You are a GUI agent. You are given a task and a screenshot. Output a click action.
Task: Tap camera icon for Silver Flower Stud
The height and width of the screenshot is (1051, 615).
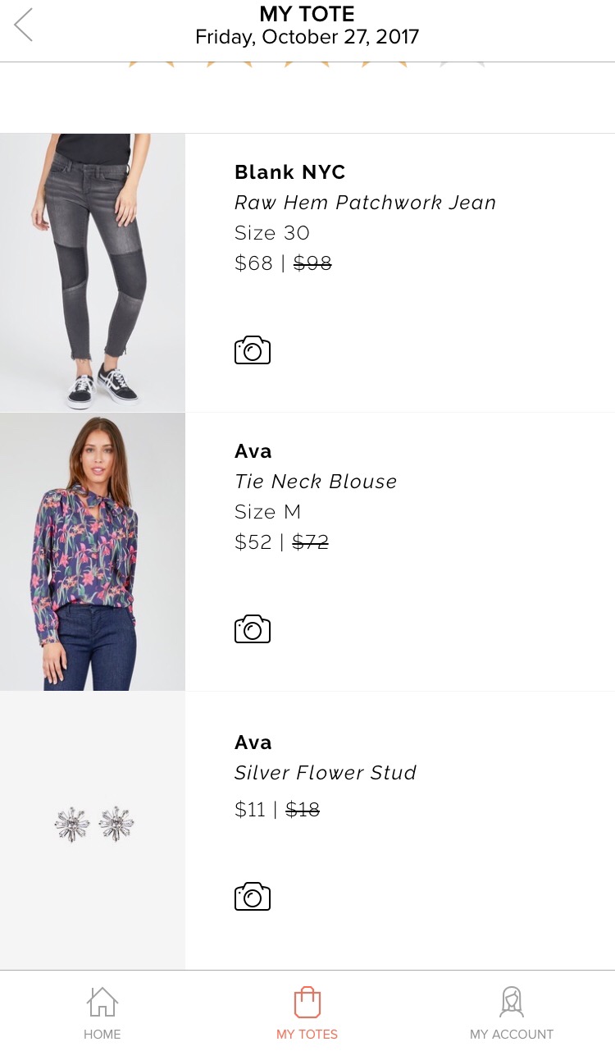pos(253,896)
